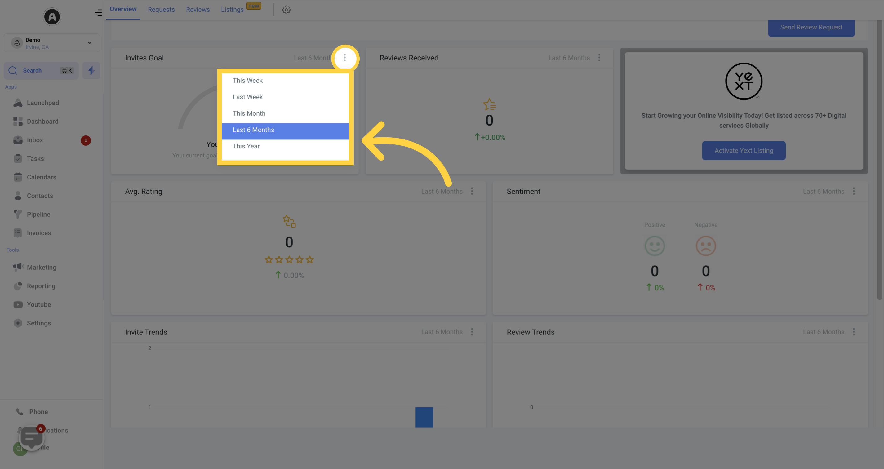The image size is (884, 469).
Task: Click the Reviews Received +0.00% value
Action: coord(490,137)
